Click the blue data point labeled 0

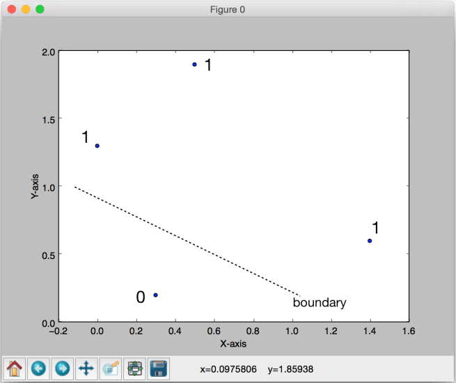[x=155, y=295]
